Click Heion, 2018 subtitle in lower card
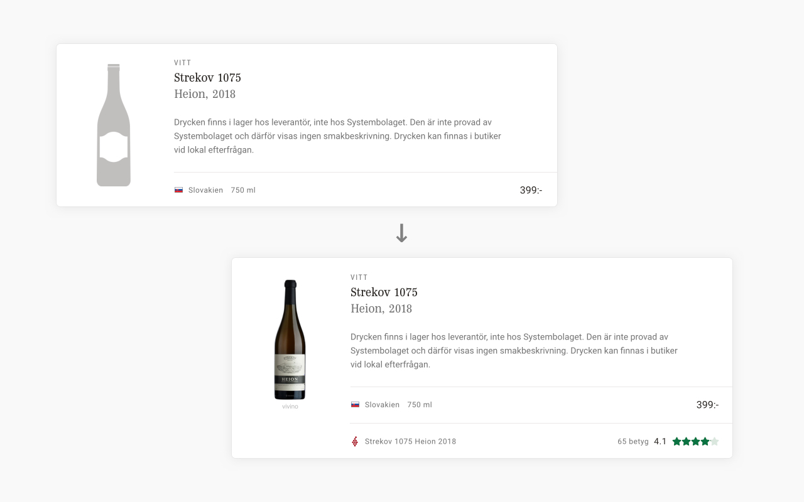Image resolution: width=804 pixels, height=502 pixels. point(381,309)
